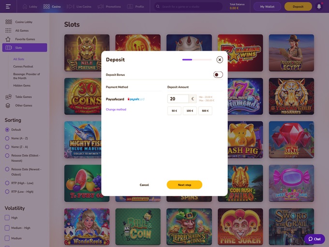Close the Deposit dialog with X icon
The image size is (329, 247).
pos(220,59)
